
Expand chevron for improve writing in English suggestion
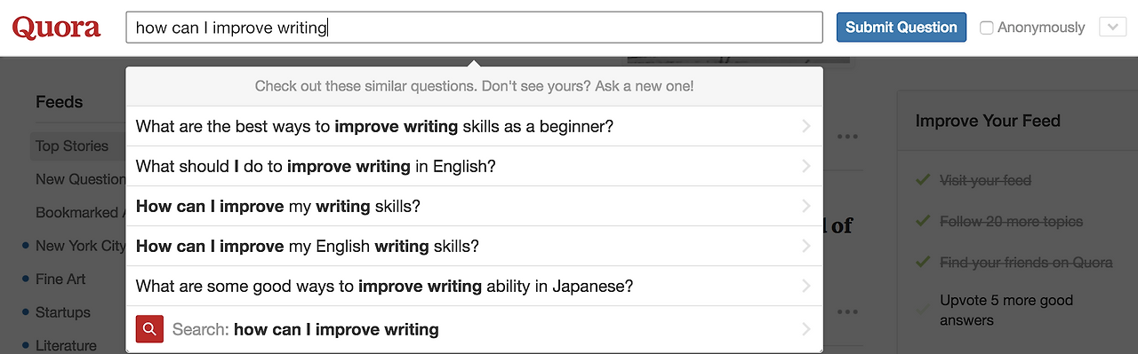[x=806, y=166]
